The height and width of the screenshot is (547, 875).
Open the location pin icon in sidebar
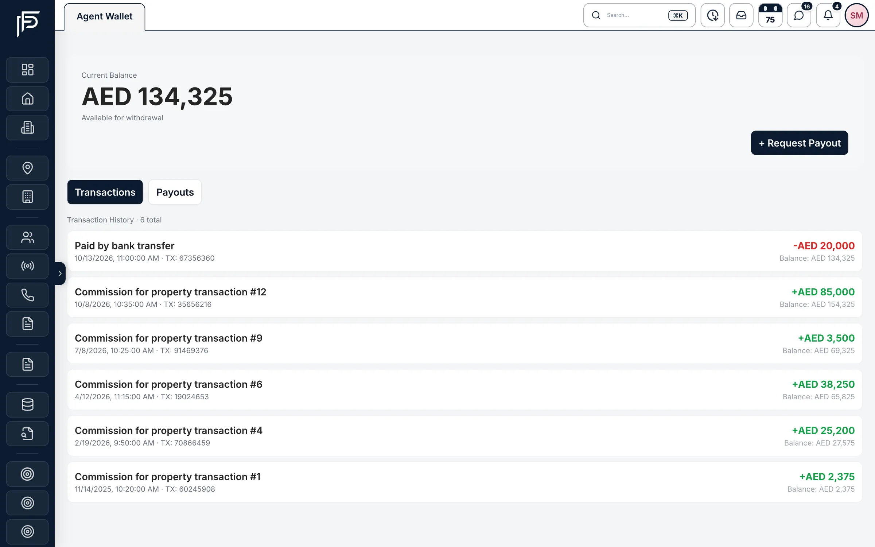[27, 168]
